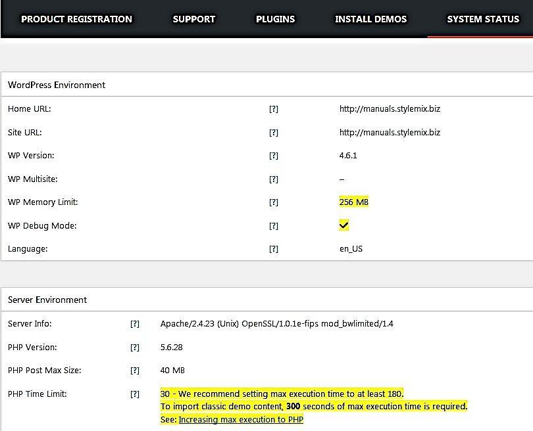Click help icon beside WP Version

click(x=274, y=156)
